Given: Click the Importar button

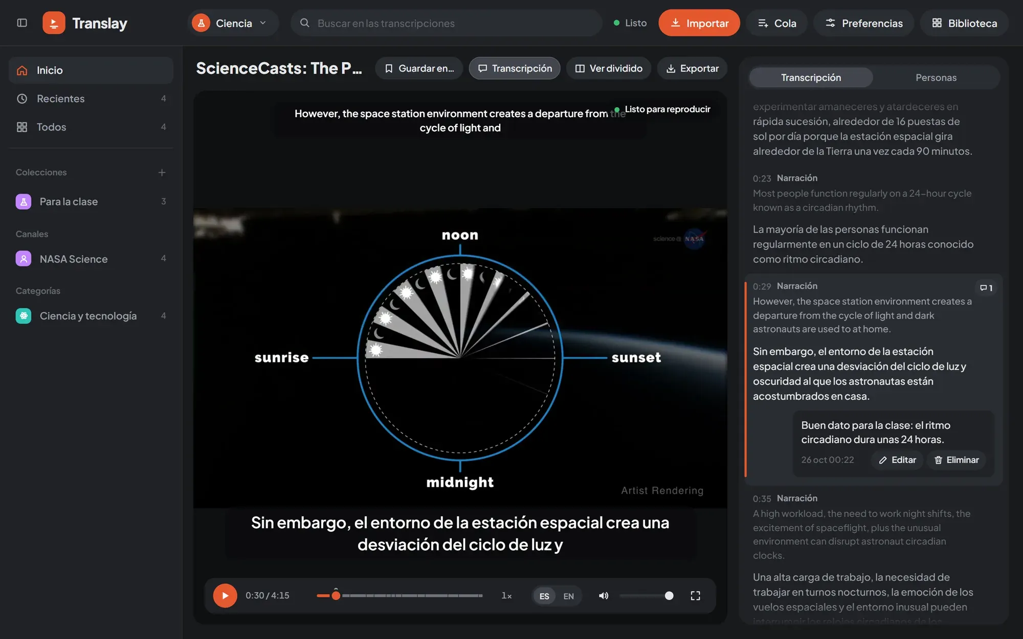Looking at the screenshot, I should [699, 23].
